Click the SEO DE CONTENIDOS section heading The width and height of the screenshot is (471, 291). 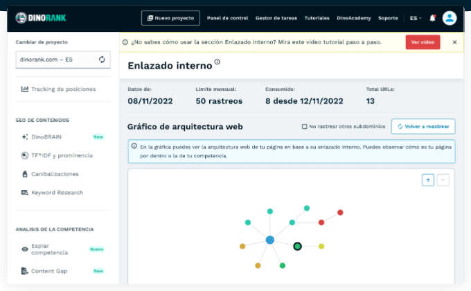pos(42,121)
